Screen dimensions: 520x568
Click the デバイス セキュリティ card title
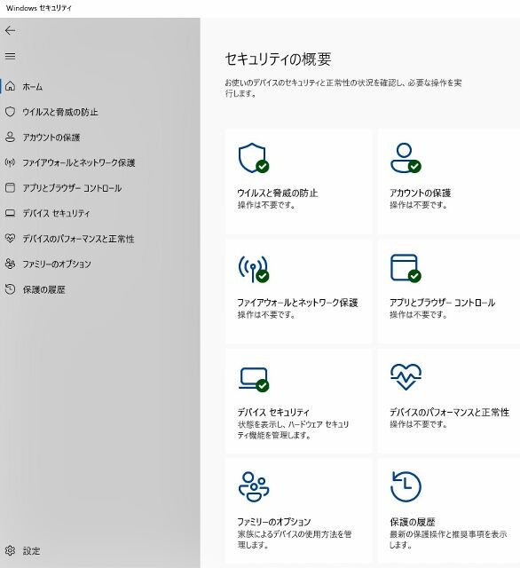(273, 412)
